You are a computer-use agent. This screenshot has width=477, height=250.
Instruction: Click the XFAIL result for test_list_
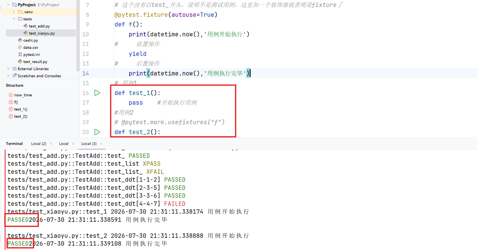coord(155,172)
